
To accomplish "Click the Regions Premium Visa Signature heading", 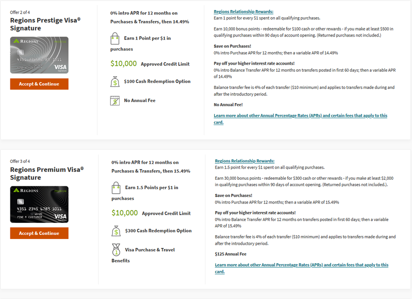I will (x=47, y=174).
